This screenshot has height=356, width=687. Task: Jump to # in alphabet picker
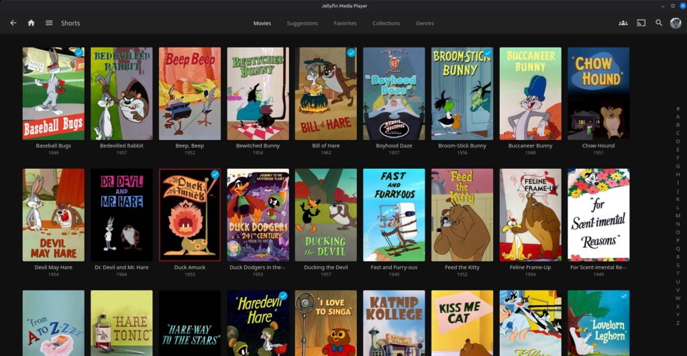pos(678,109)
